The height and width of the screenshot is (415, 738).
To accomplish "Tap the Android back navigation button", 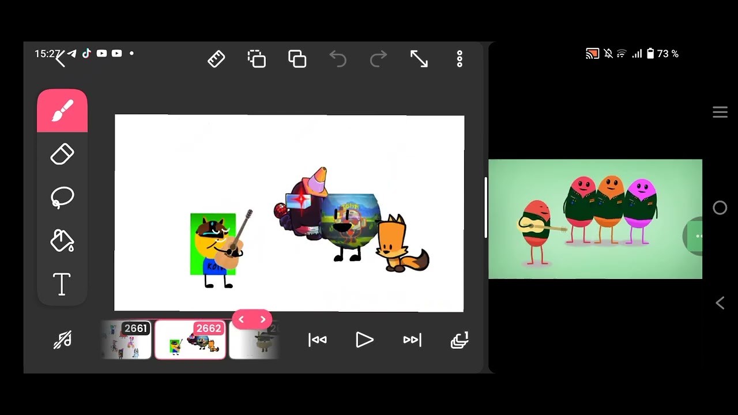I will point(720,303).
